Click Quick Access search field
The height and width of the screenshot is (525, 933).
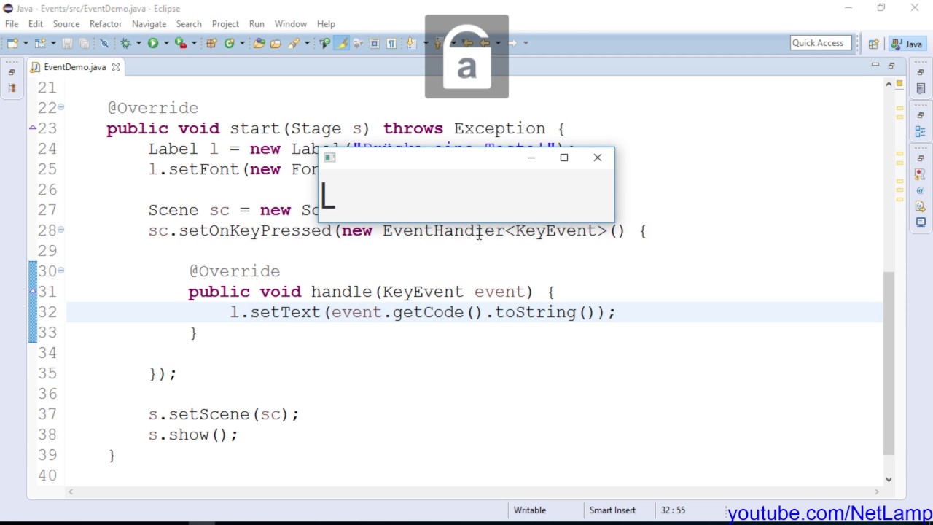click(x=821, y=43)
